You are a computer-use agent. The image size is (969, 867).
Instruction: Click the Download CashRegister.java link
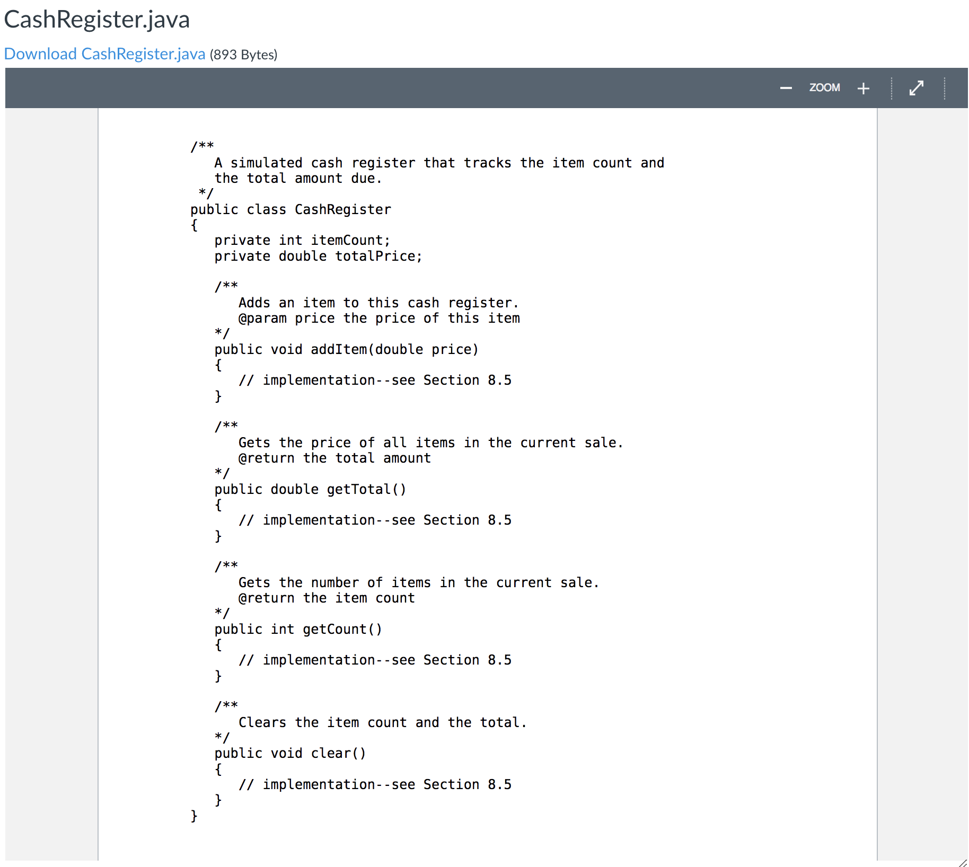pyautogui.click(x=104, y=54)
